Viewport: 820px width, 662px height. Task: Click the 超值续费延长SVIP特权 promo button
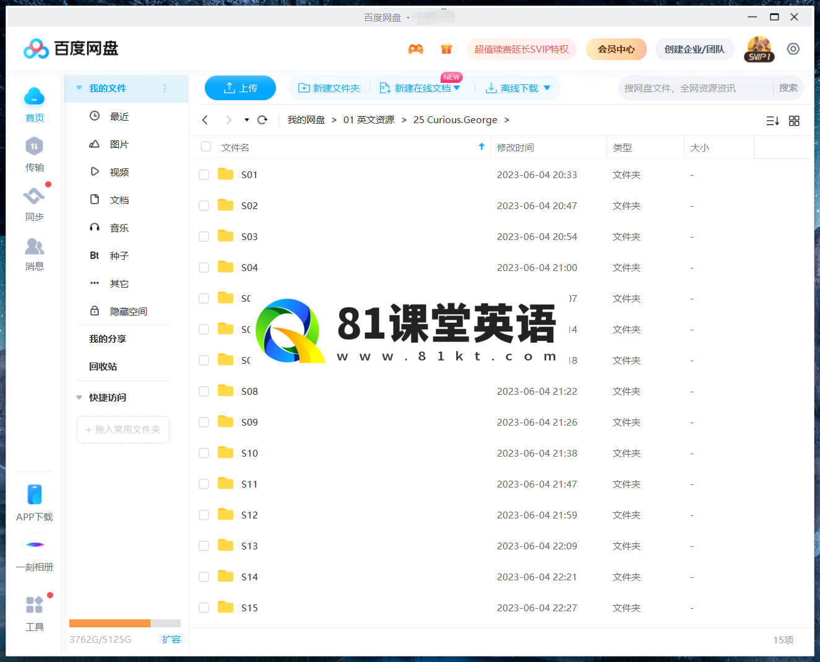click(x=522, y=49)
